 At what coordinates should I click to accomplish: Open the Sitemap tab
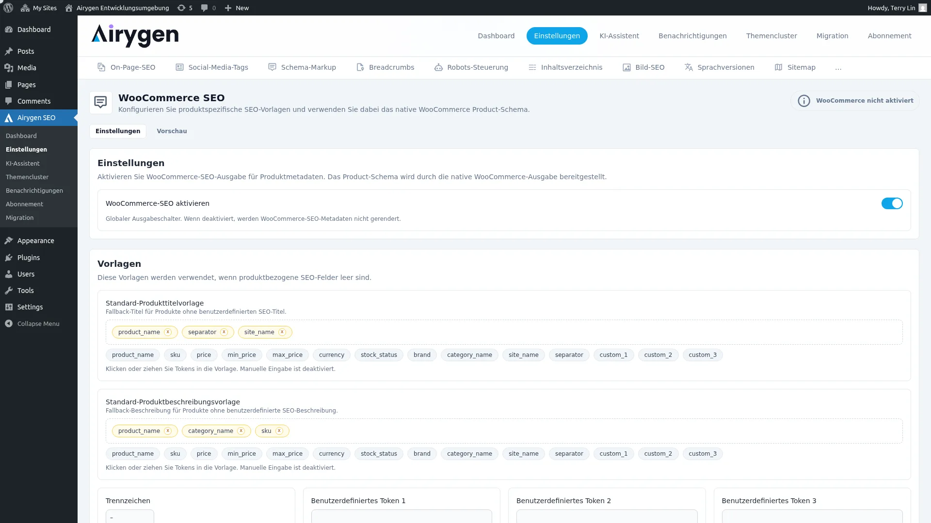tap(795, 67)
